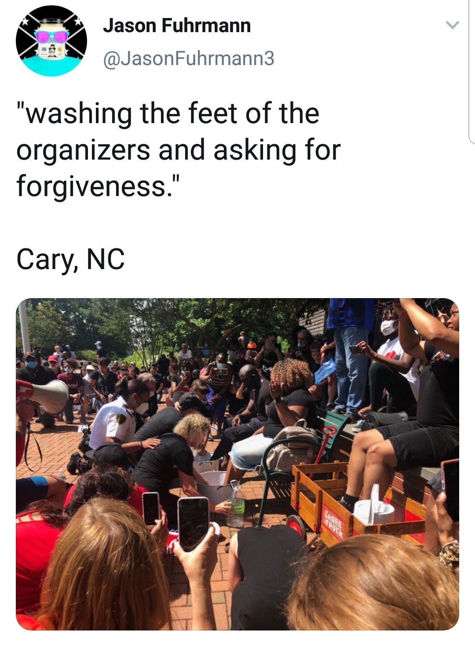This screenshot has width=475, height=645.
Task: Click the Chore Truck wagon label
Action: tap(333, 523)
